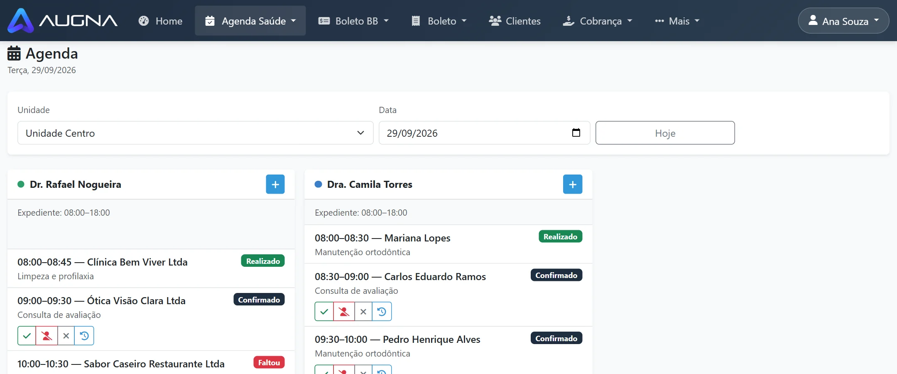Click the Augna logo
Image resolution: width=897 pixels, height=374 pixels.
(x=62, y=20)
